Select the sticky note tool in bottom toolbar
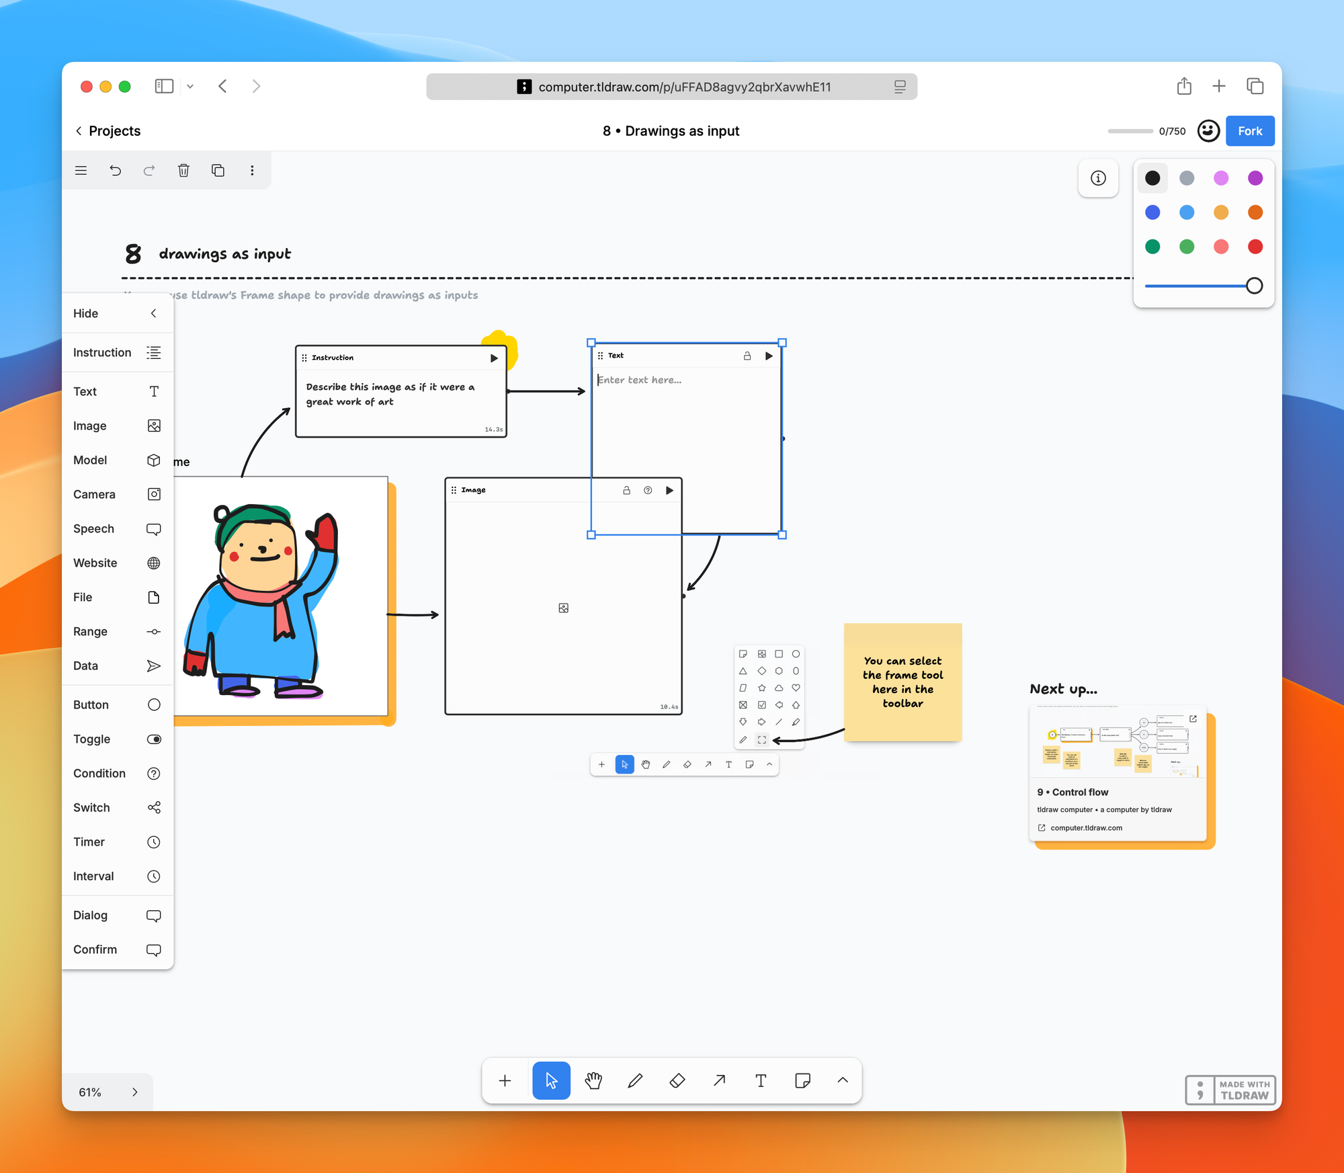This screenshot has width=1344, height=1173. pyautogui.click(x=802, y=1080)
